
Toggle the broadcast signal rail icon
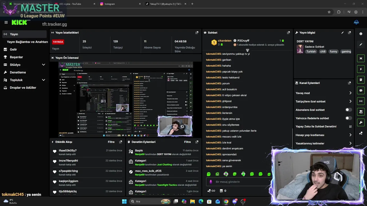coord(361,101)
